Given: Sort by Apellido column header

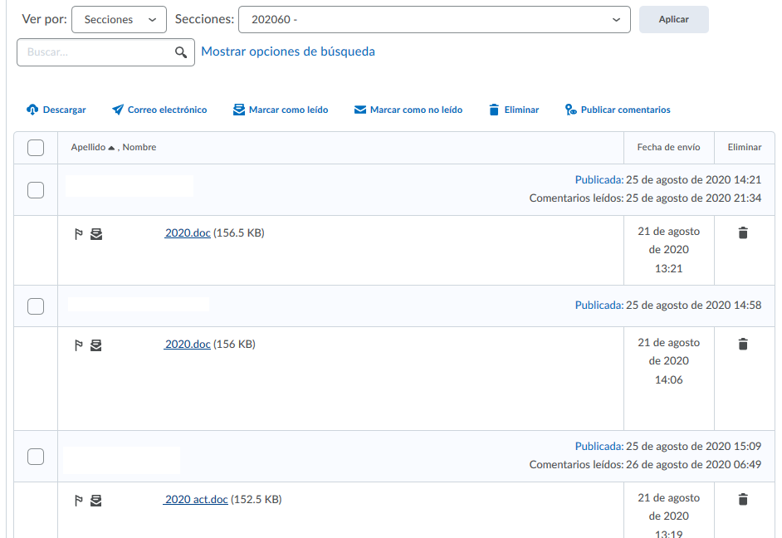Looking at the screenshot, I should point(89,147).
